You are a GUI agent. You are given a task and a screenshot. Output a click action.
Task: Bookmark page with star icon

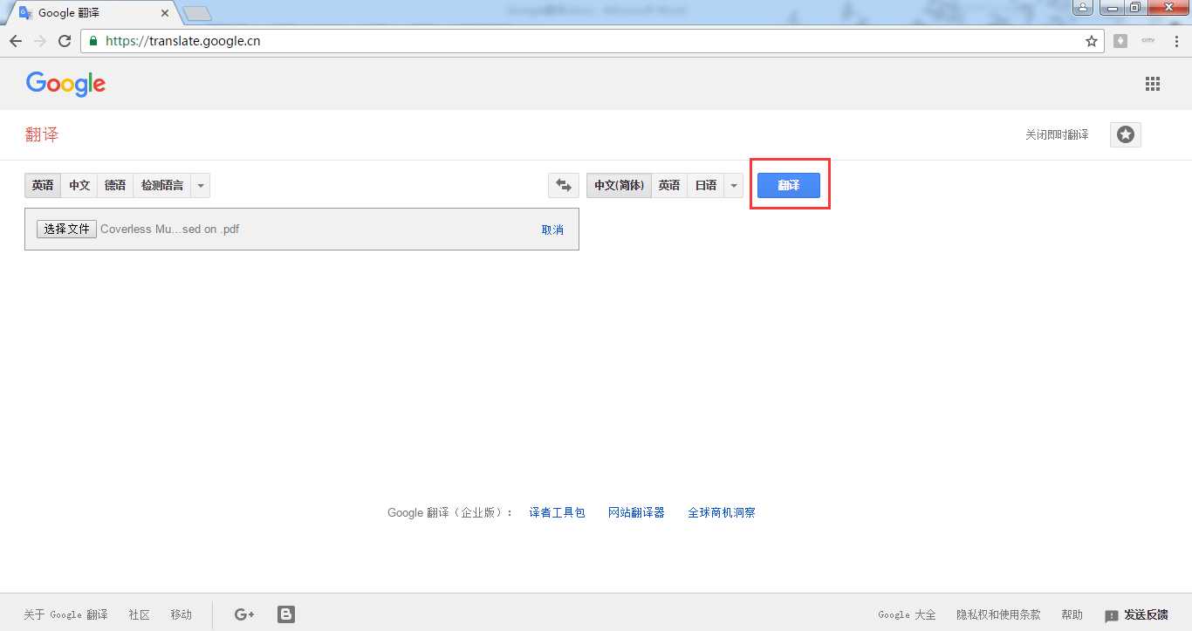click(x=1091, y=41)
